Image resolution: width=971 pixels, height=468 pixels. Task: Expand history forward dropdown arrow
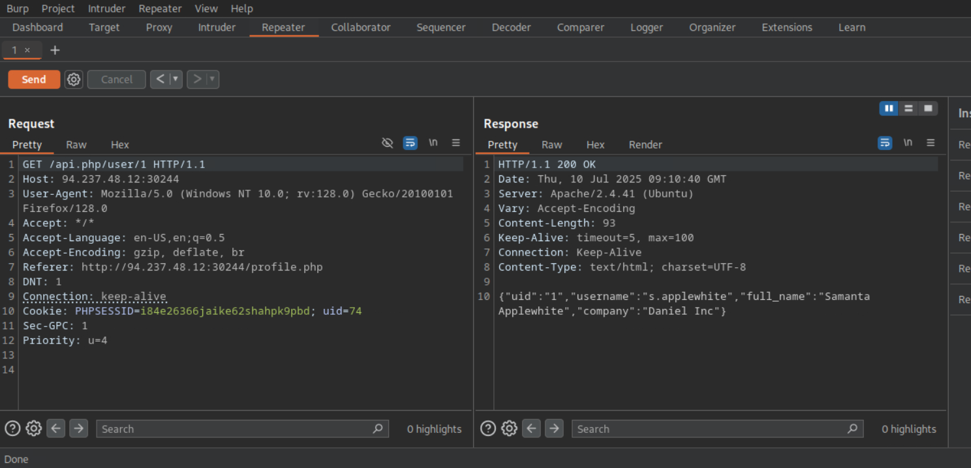212,80
